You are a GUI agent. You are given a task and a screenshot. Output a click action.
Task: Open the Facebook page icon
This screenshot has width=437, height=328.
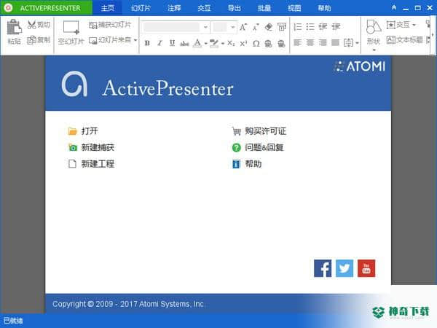coord(323,268)
